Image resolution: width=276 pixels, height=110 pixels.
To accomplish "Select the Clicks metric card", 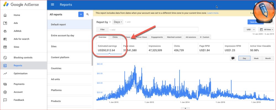I will (185, 48).
